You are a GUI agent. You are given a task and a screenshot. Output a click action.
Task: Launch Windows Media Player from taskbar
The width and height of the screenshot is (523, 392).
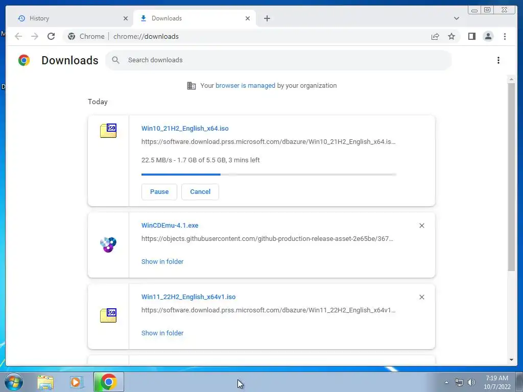pyautogui.click(x=77, y=382)
